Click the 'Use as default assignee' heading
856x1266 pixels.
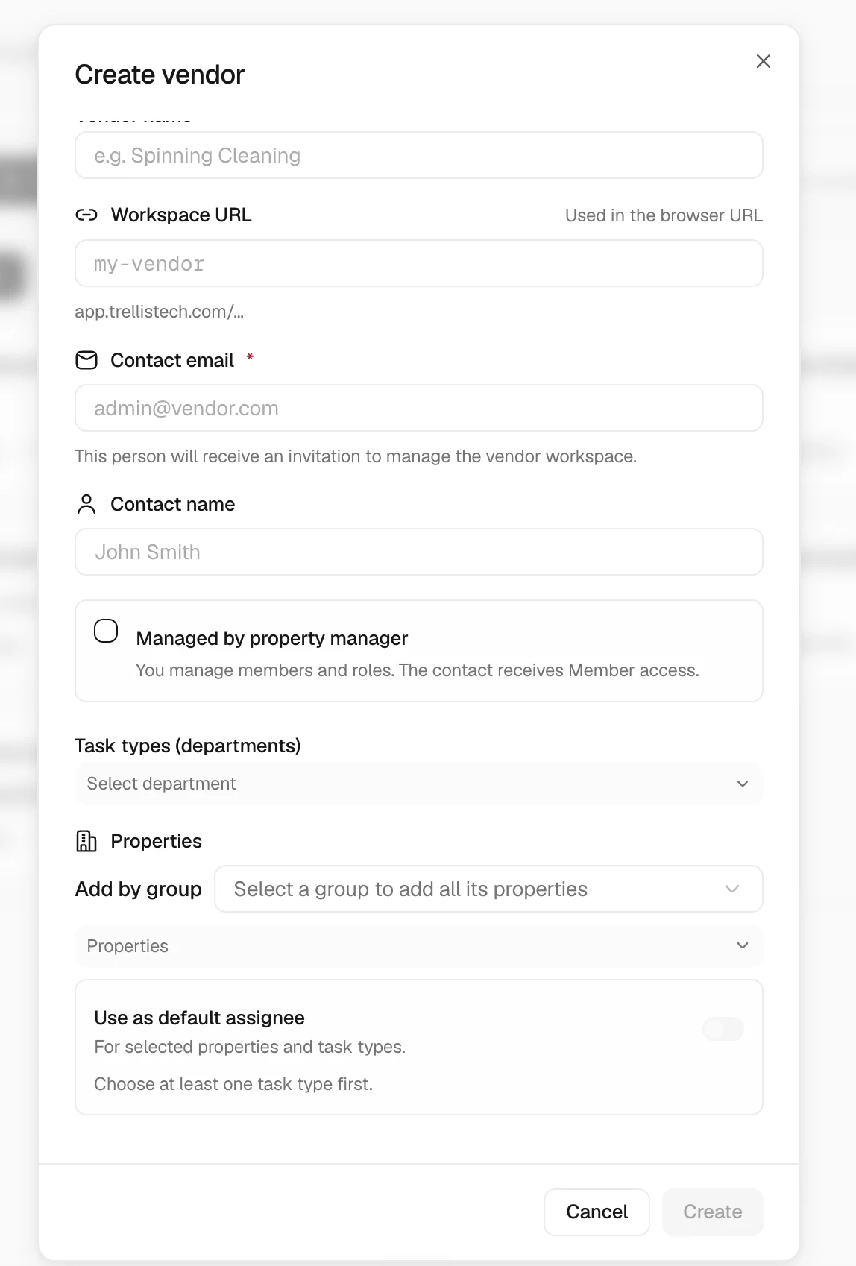point(199,1018)
